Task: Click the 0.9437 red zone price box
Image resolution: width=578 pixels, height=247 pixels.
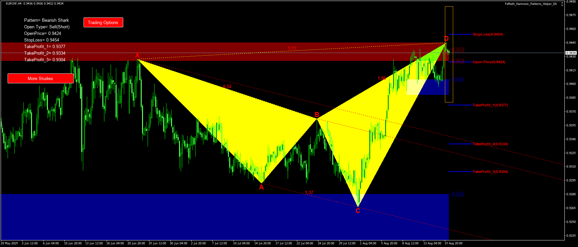Action: (x=458, y=50)
